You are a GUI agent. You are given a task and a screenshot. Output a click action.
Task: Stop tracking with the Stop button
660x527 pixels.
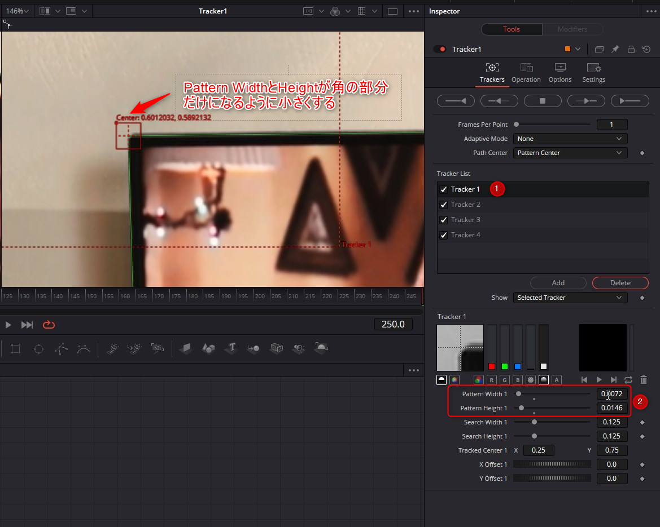[543, 101]
